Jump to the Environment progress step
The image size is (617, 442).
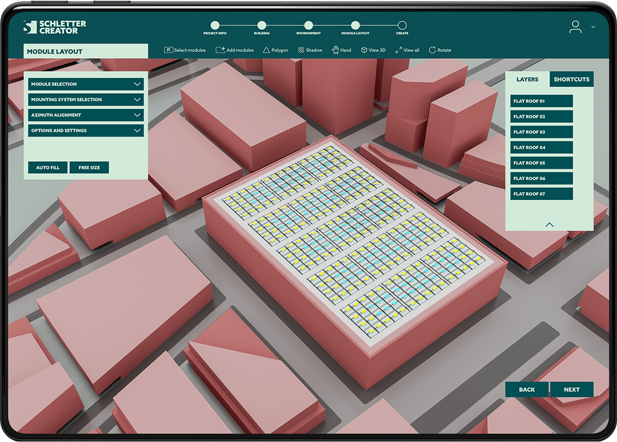click(308, 25)
